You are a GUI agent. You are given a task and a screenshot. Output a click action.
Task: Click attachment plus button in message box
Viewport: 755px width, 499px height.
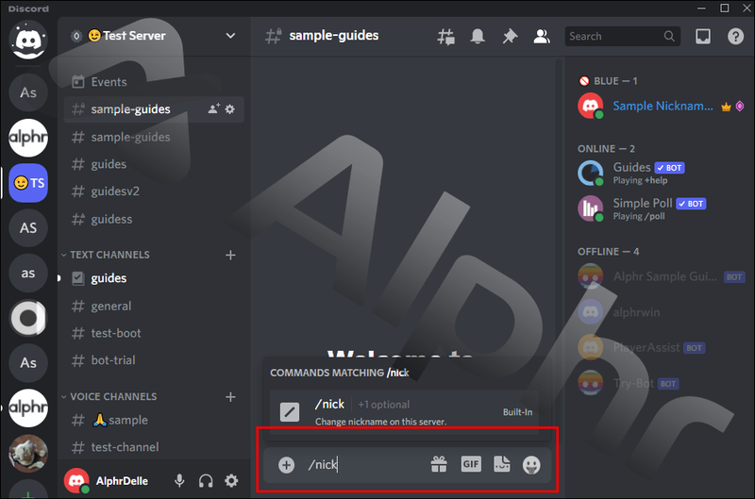coord(286,465)
